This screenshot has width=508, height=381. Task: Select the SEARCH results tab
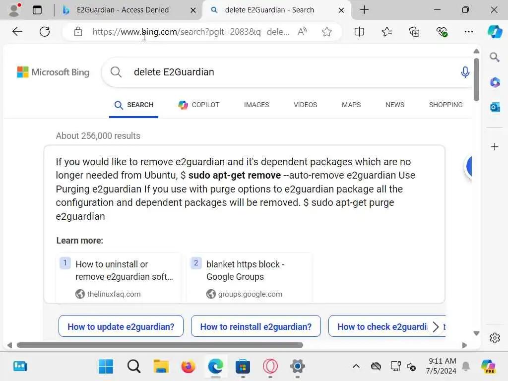tap(134, 105)
